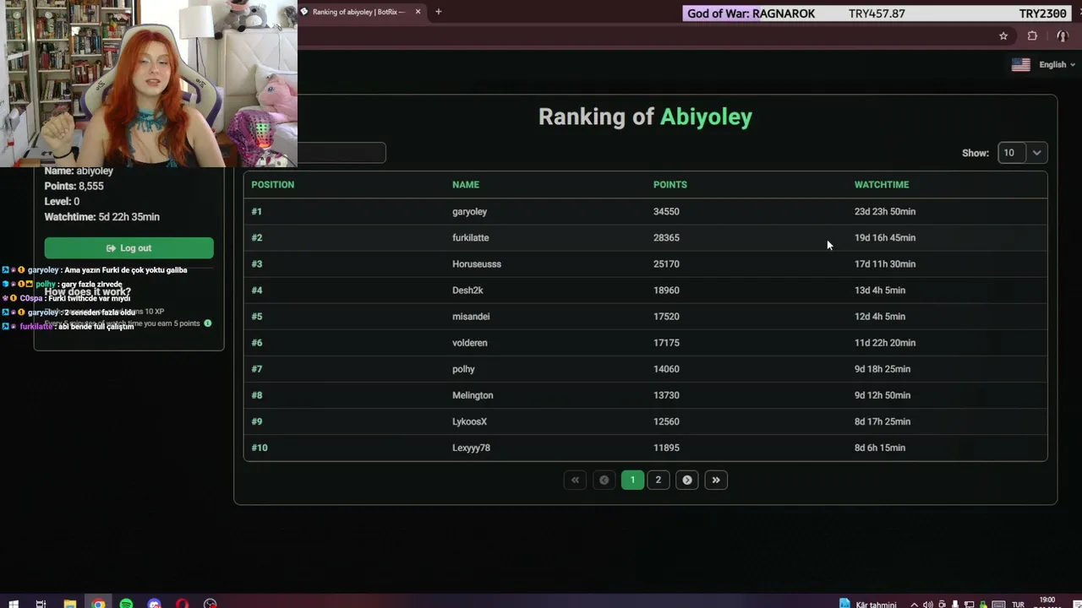Image resolution: width=1082 pixels, height=608 pixels.
Task: Click the streamer webcam overlay
Action: [x=149, y=84]
